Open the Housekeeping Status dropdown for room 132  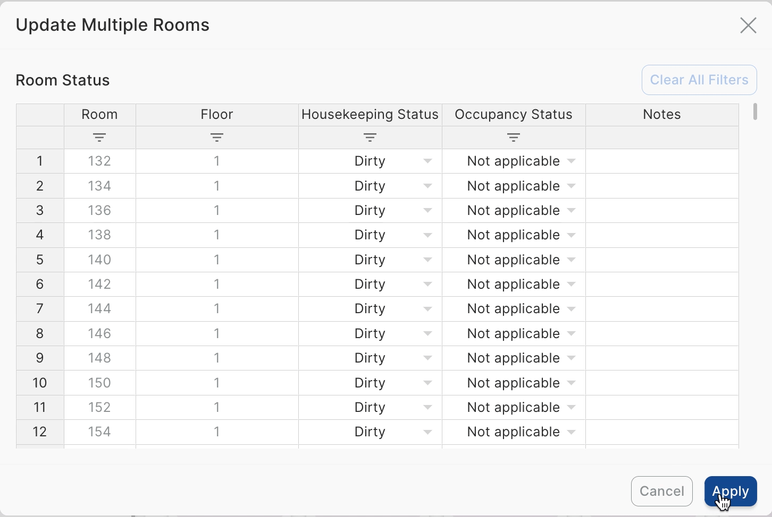point(428,161)
